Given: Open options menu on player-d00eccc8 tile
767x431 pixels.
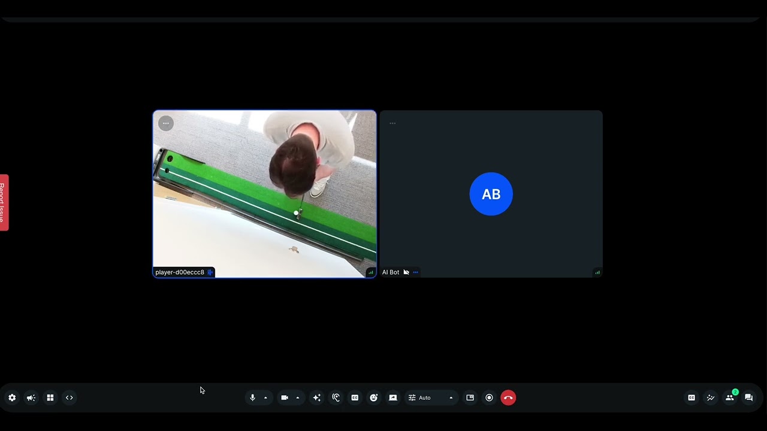Looking at the screenshot, I should (165, 123).
